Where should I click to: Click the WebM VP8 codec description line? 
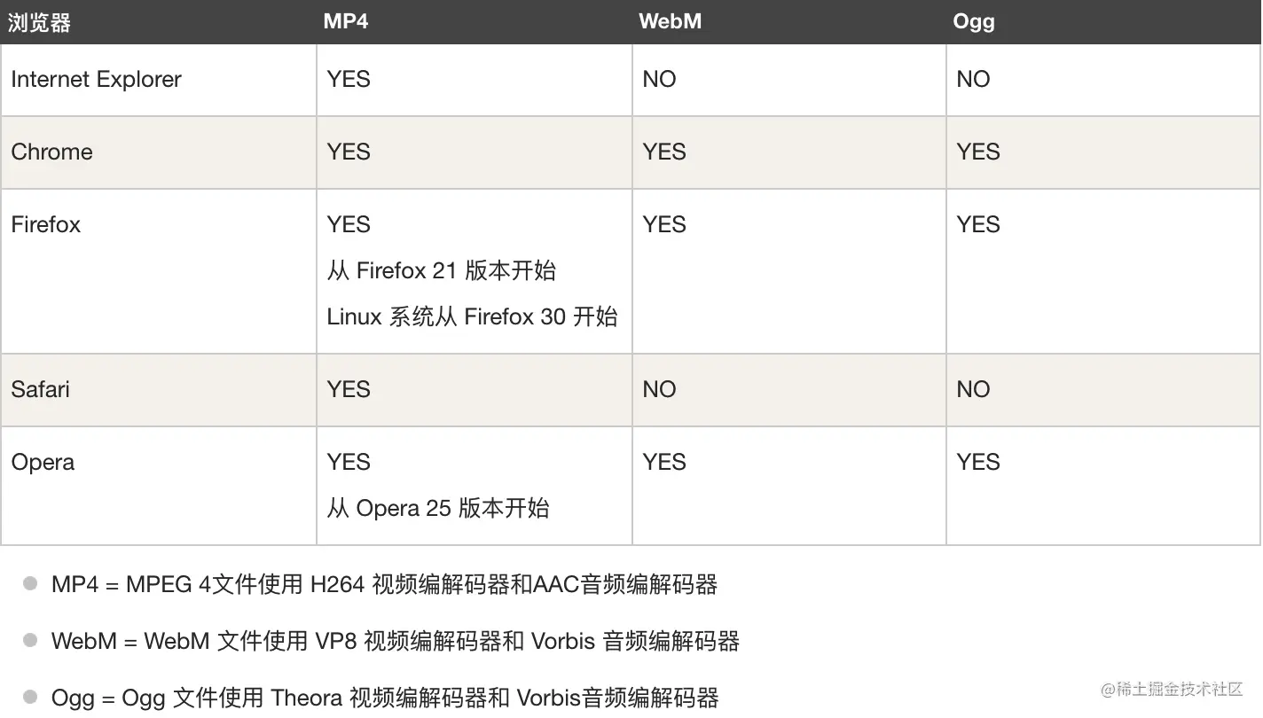[x=395, y=642]
